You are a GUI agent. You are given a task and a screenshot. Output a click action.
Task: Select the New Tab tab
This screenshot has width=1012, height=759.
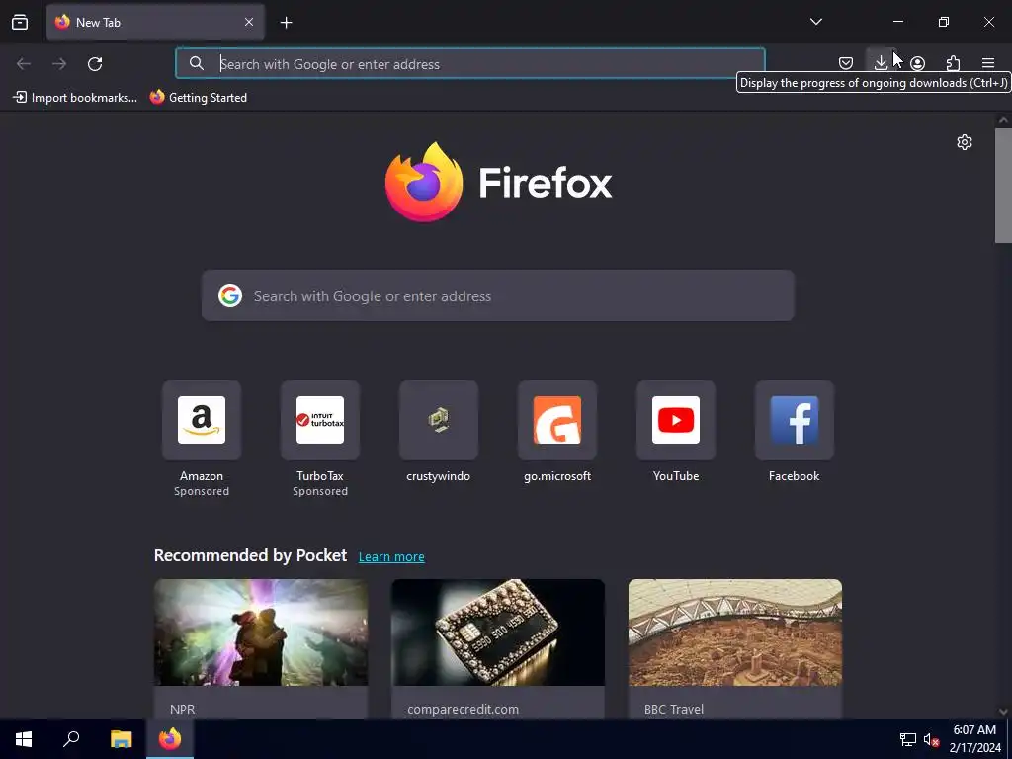pos(155,23)
